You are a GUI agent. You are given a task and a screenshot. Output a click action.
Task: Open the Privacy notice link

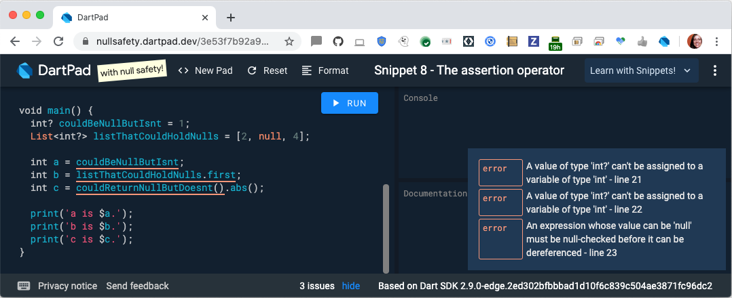(67, 286)
